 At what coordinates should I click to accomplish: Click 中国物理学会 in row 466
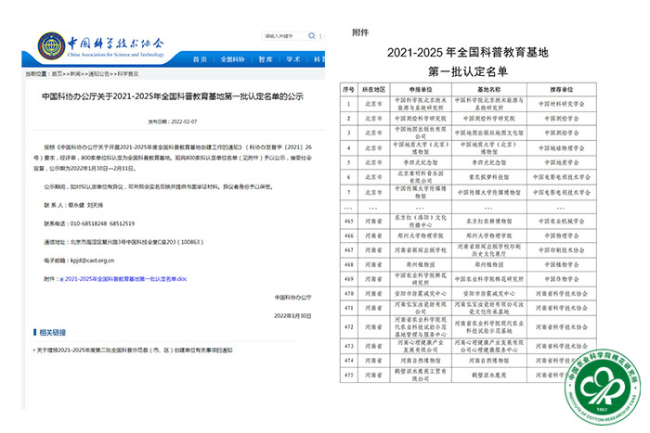click(x=562, y=236)
